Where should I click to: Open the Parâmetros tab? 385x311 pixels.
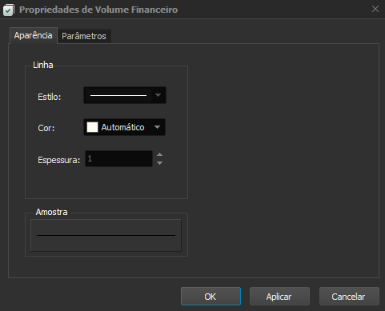pyautogui.click(x=84, y=36)
